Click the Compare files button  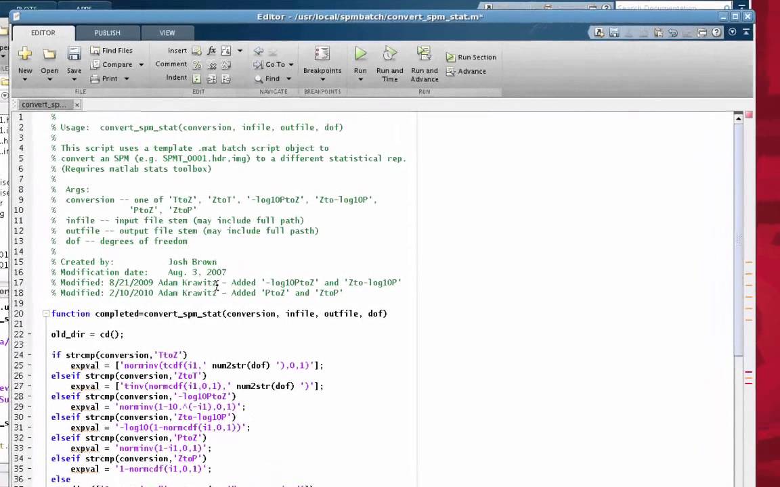pyautogui.click(x=112, y=64)
